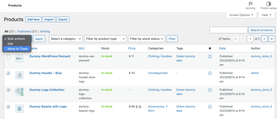This screenshot has height=119, width=277.
Task: Click the $ 45 price cell
Action: (132, 73)
